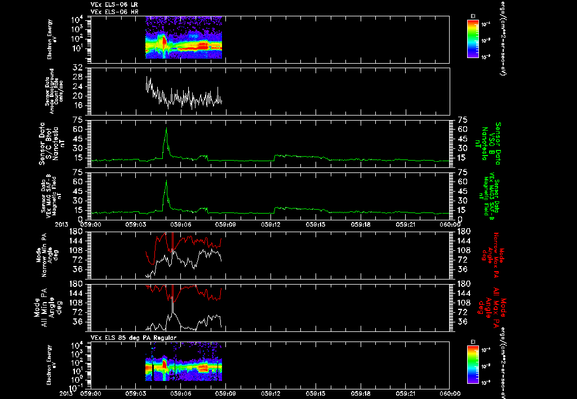Click the "VEx ELS-06 LR" title text
Viewport: 577px width, 399px height.
pyautogui.click(x=114, y=5)
